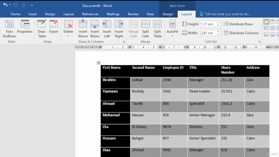This screenshot has height=157, width=279.
Task: Click the Senior Manager cell
Action: coord(203,118)
